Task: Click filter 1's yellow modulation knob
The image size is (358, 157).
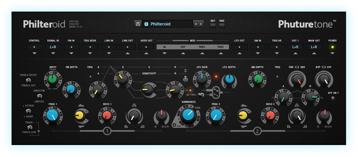Action: (80, 115)
